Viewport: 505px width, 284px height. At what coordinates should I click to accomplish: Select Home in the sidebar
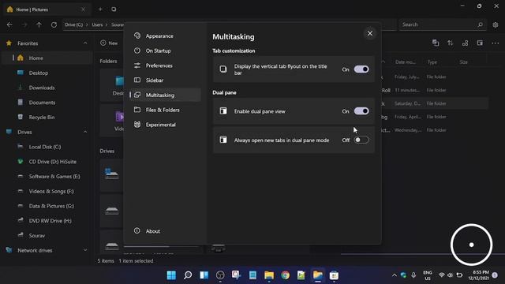[47, 58]
